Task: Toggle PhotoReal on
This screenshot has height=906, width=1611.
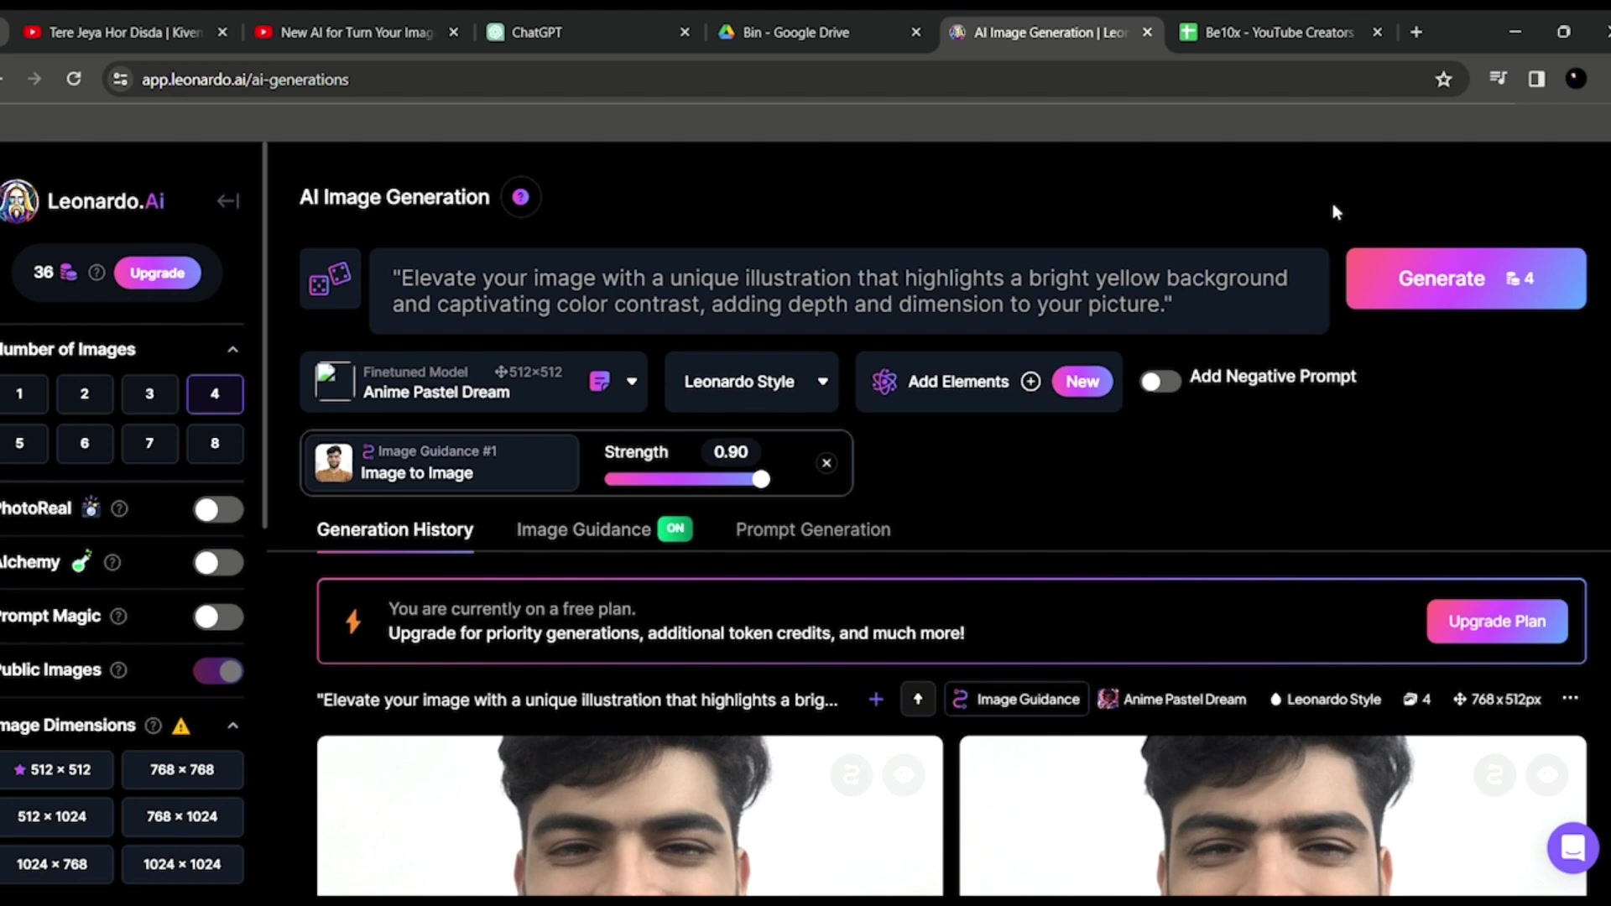Action: [x=218, y=509]
